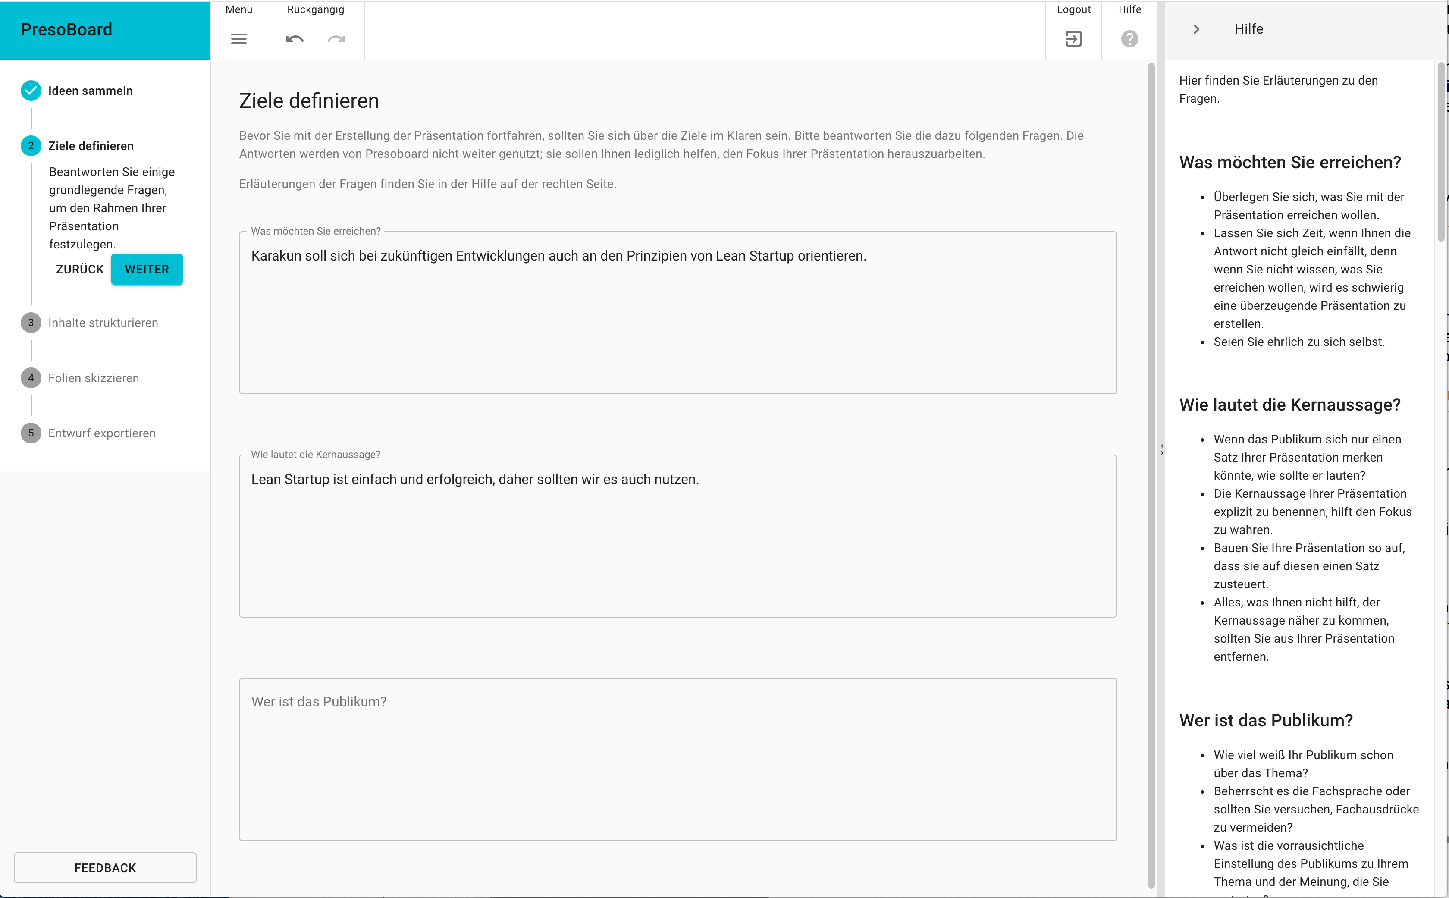The image size is (1449, 898).
Task: Click the Logout door icon
Action: [1073, 39]
